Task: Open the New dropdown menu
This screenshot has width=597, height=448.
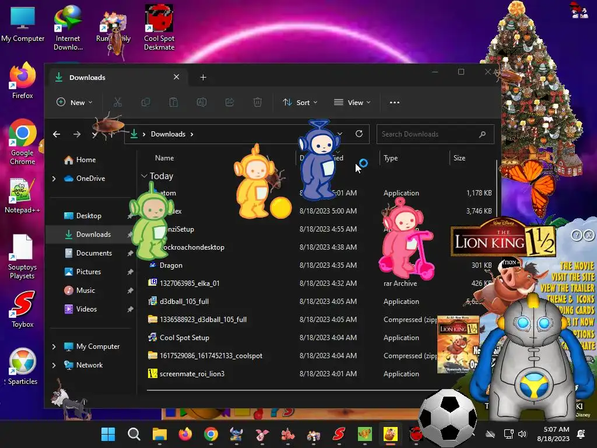Action: coord(75,102)
